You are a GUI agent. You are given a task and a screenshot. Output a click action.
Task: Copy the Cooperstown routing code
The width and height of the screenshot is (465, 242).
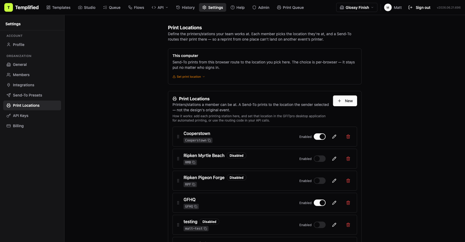click(x=209, y=140)
